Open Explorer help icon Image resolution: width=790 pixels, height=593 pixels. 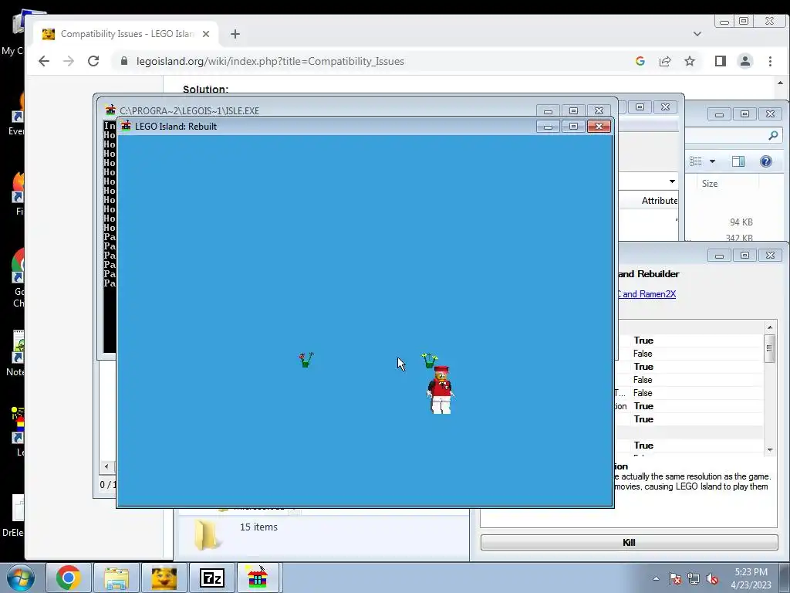765,161
